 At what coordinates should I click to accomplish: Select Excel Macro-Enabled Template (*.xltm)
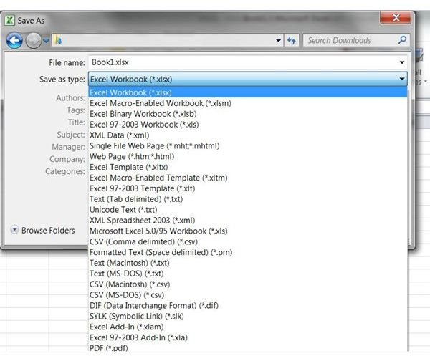(x=248, y=178)
